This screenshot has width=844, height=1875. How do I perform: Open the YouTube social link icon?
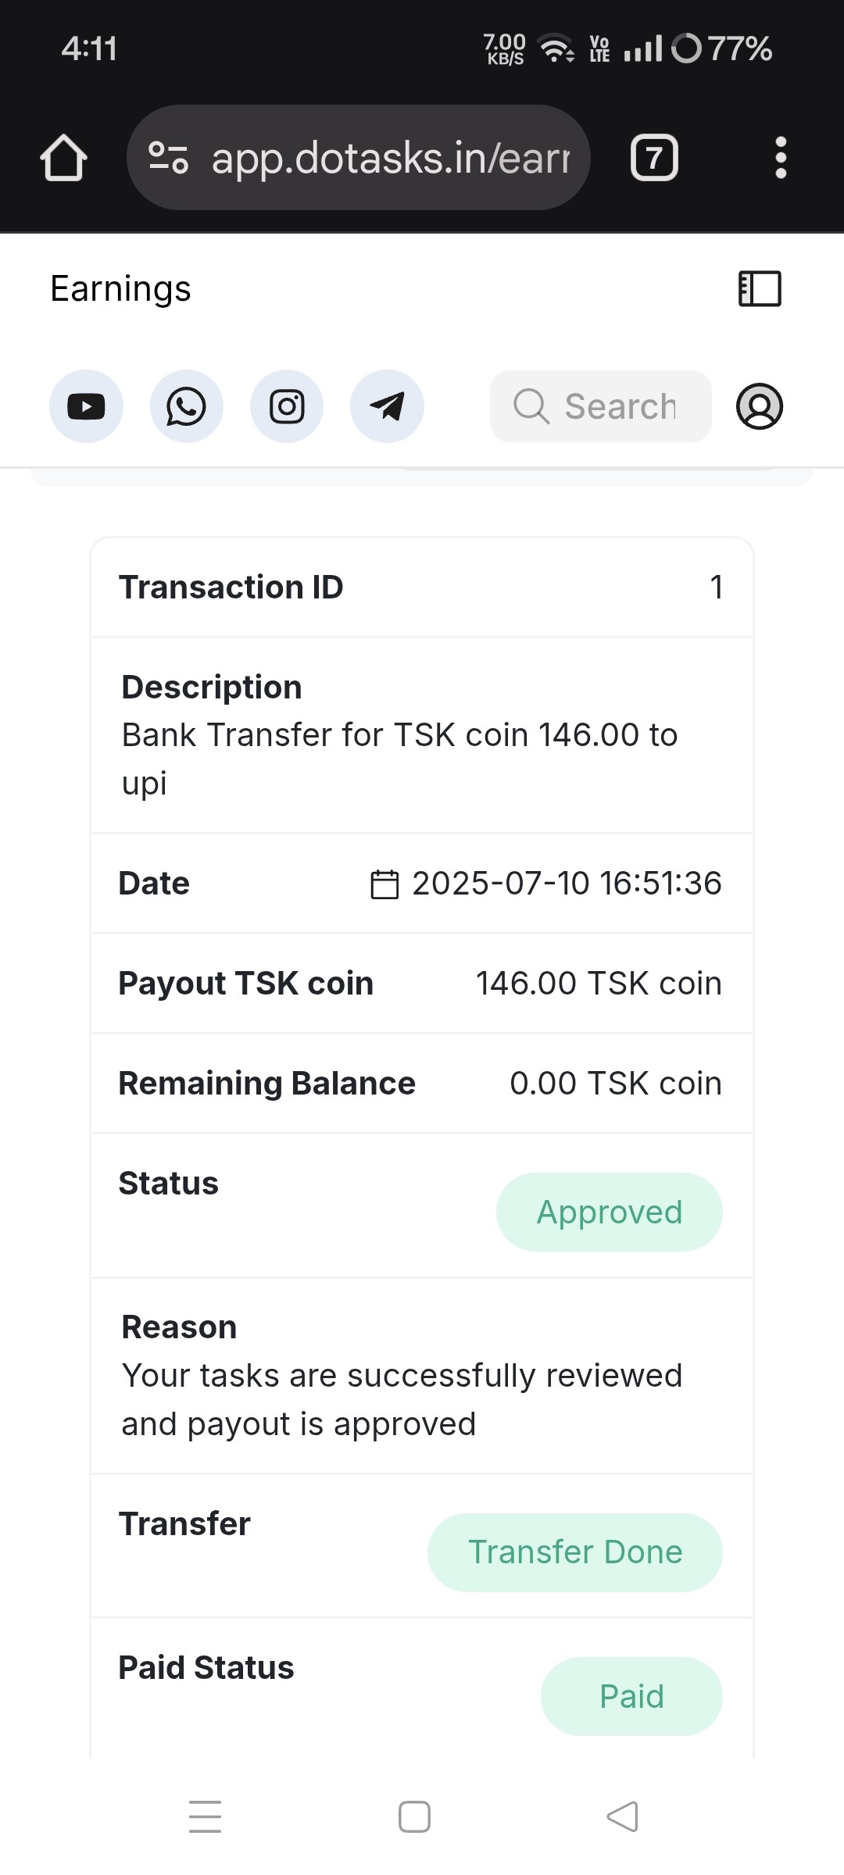(86, 406)
